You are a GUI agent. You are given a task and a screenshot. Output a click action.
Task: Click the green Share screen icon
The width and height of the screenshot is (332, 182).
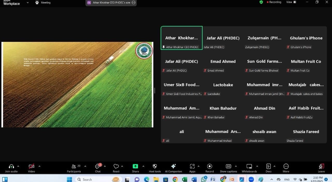coord(135,166)
